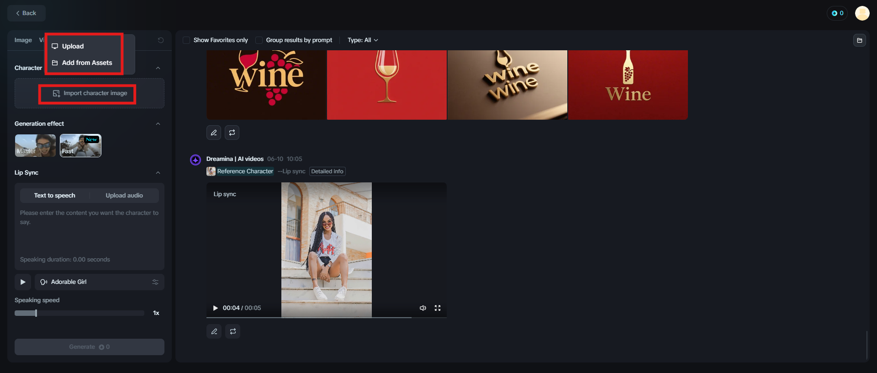Open the Adorable Girl voice selector
This screenshot has width=877, height=373.
pyautogui.click(x=100, y=282)
